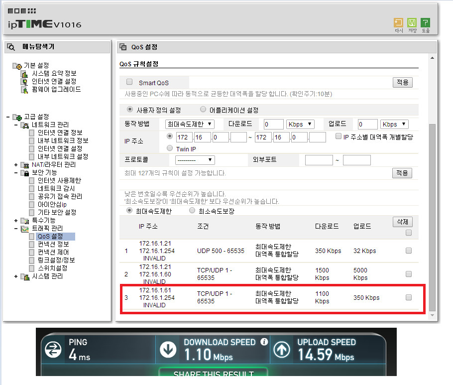Collapse the 트래픽 관리 tree node
Screen dimensions: 453x385
pyautogui.click(x=16, y=229)
